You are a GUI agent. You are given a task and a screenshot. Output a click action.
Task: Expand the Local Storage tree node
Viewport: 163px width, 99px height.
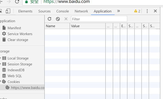point(0,58)
